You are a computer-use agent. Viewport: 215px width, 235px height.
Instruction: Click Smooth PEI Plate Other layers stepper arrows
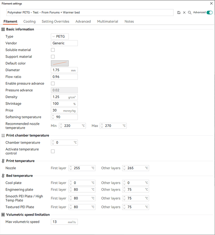[x=124, y=198]
